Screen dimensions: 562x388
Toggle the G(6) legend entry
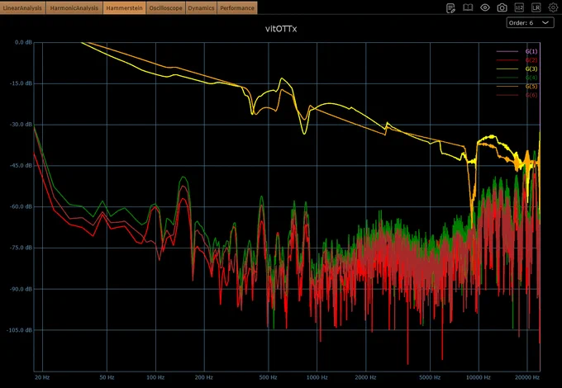[x=517, y=95]
